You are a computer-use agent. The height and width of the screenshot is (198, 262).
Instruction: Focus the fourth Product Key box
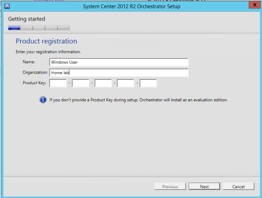[126, 83]
